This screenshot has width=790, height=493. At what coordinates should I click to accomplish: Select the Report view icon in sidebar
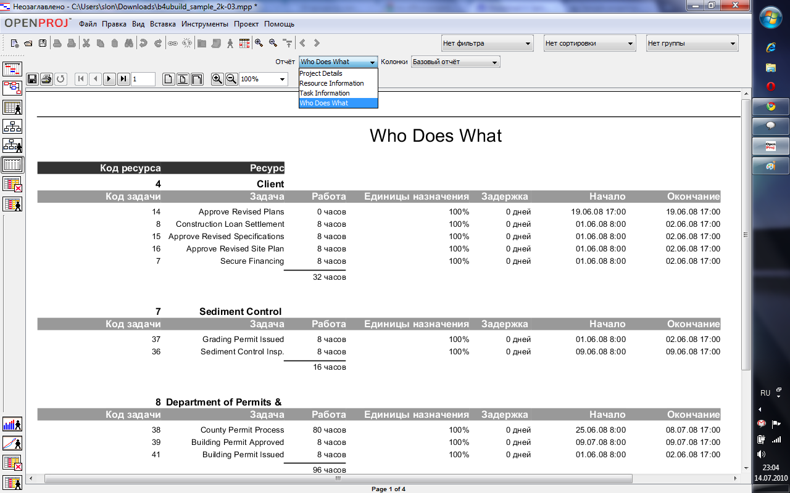(12, 165)
